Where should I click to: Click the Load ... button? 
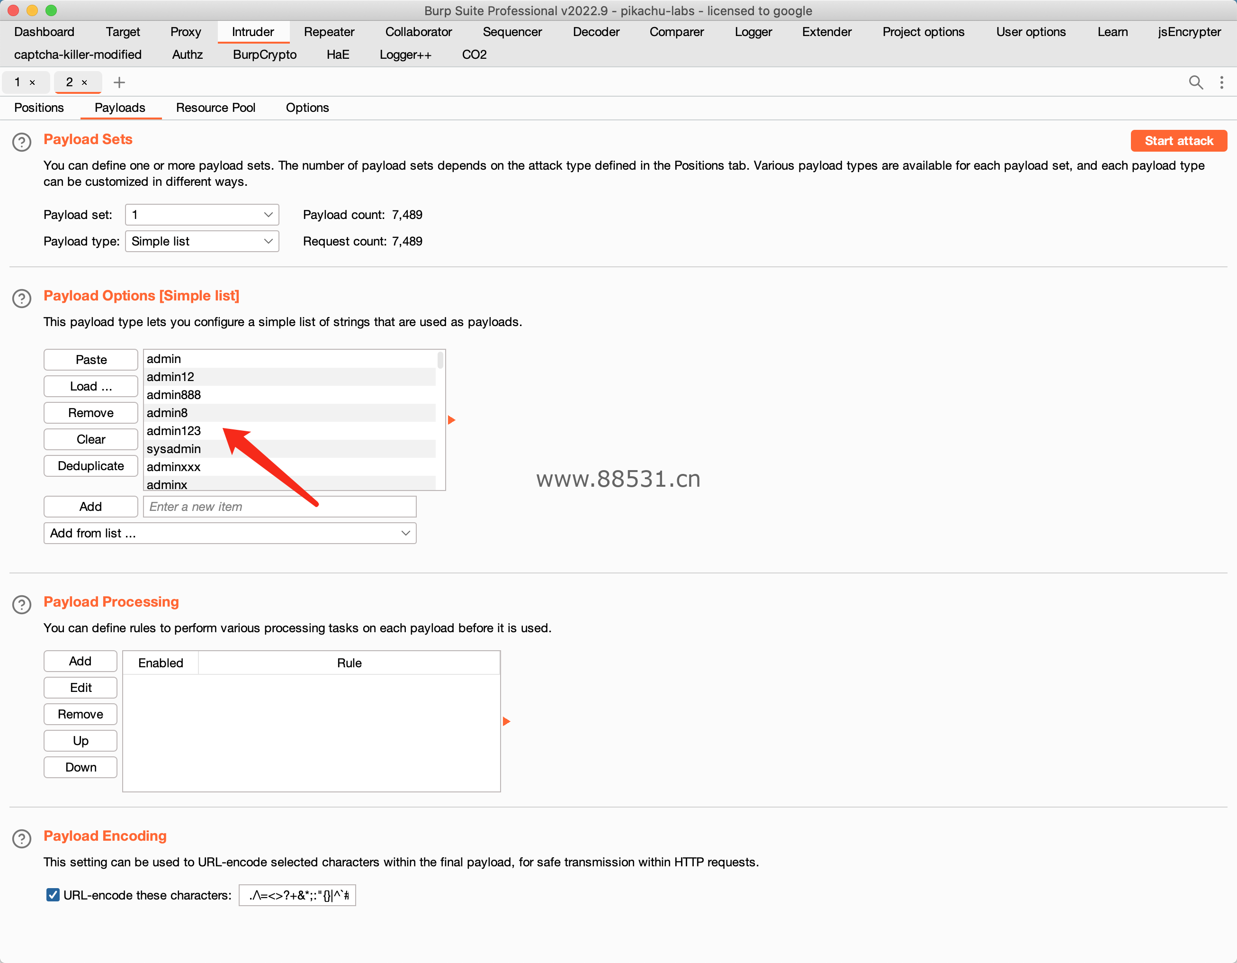(90, 387)
